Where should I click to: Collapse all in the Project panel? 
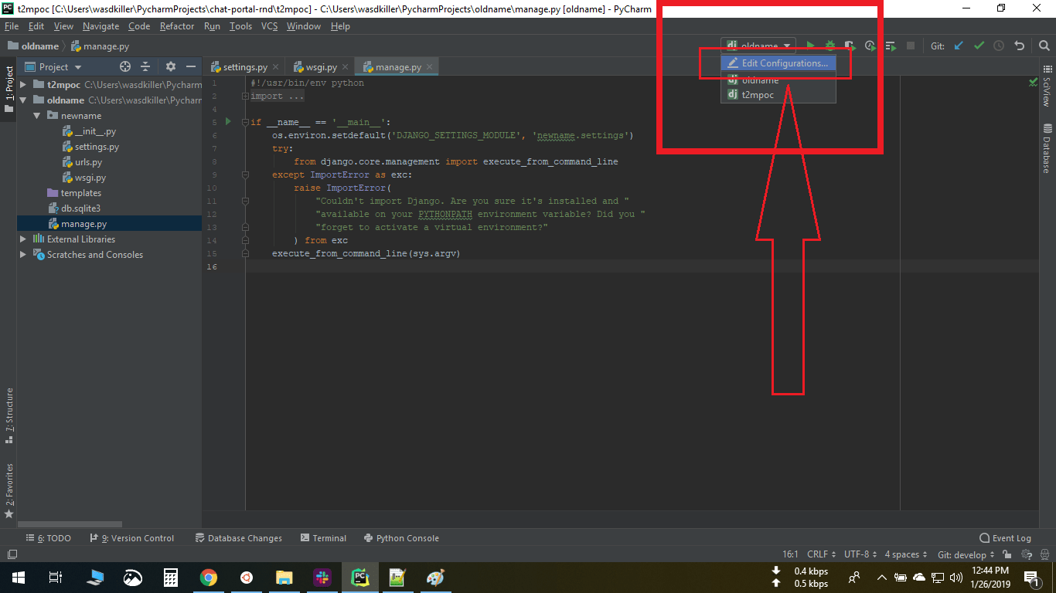[x=147, y=67]
